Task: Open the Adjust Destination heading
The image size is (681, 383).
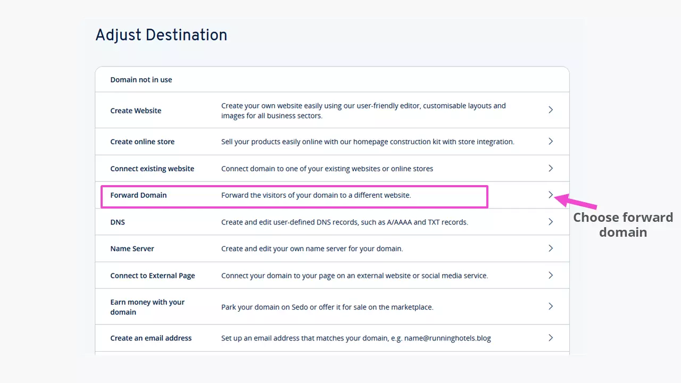Action: click(161, 35)
